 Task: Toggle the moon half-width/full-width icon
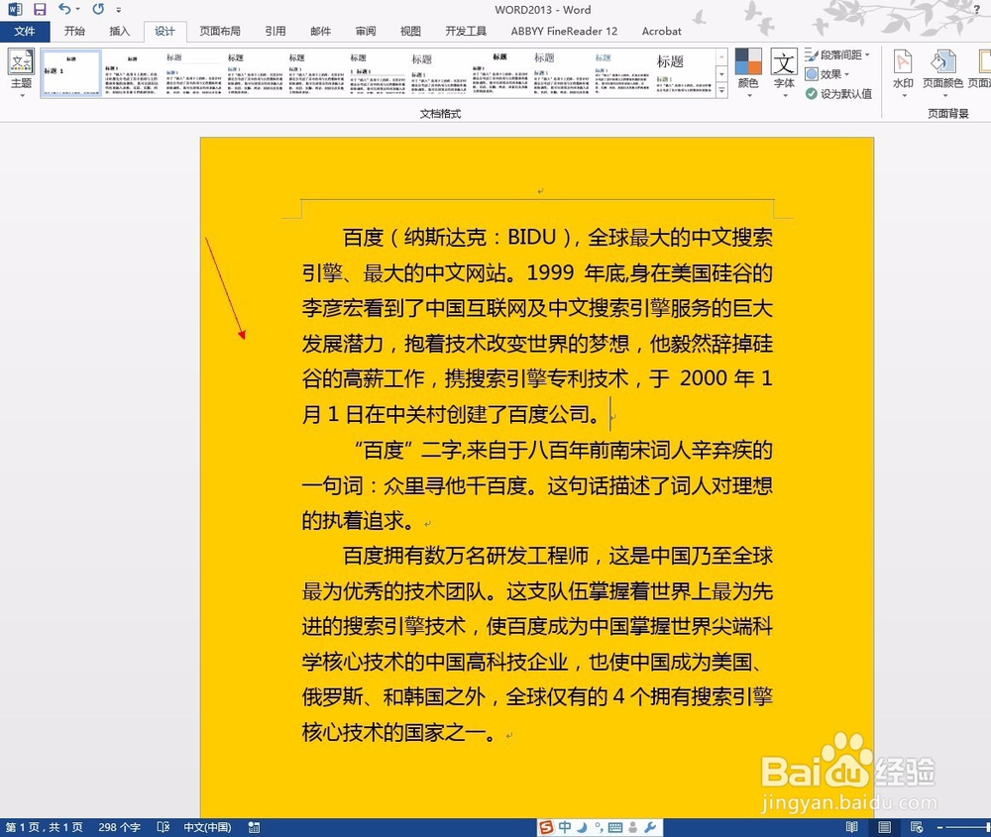582,827
